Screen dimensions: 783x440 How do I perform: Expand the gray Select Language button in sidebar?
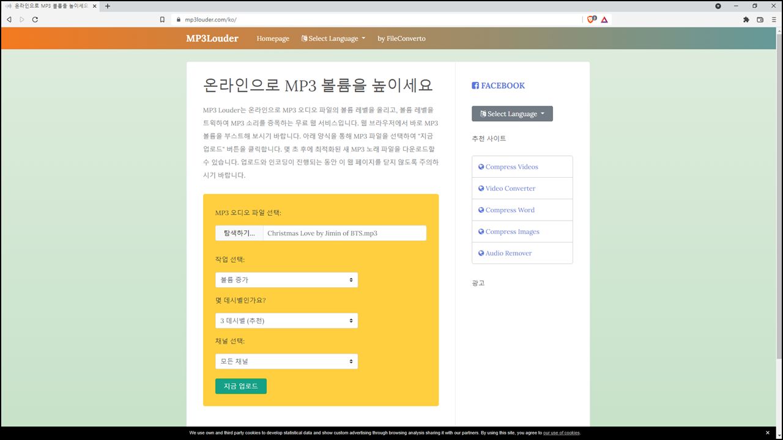pos(512,114)
